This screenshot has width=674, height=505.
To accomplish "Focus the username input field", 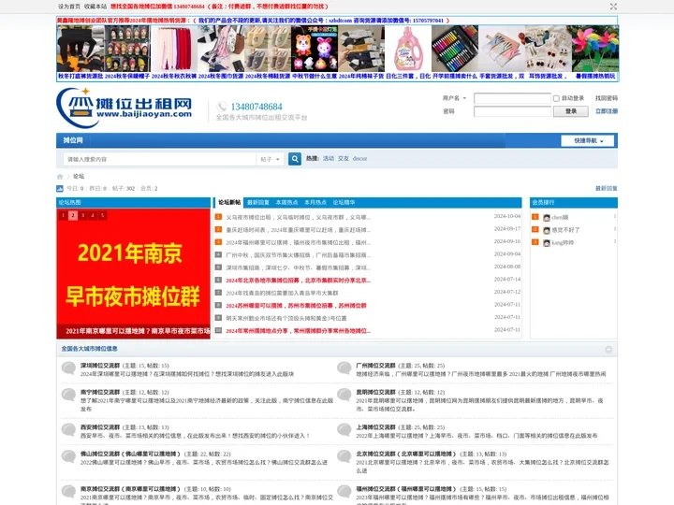I will tap(512, 98).
